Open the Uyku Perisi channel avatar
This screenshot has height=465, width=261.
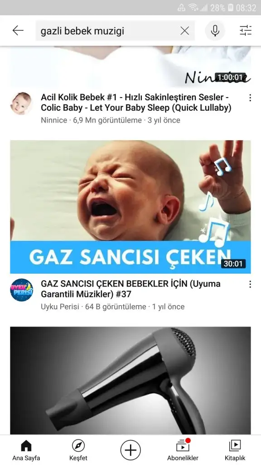point(22,290)
